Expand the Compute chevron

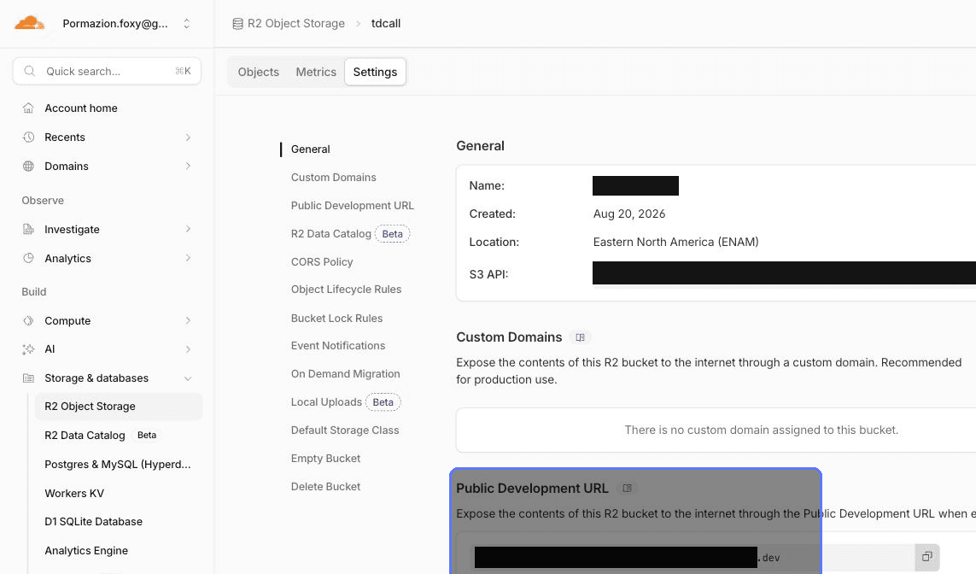[188, 320]
